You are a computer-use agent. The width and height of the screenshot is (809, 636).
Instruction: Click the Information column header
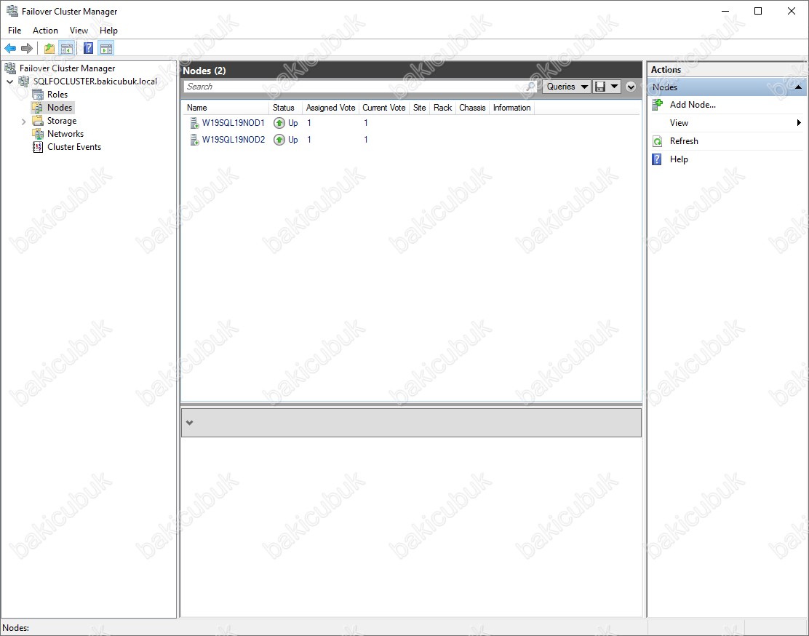click(x=512, y=108)
